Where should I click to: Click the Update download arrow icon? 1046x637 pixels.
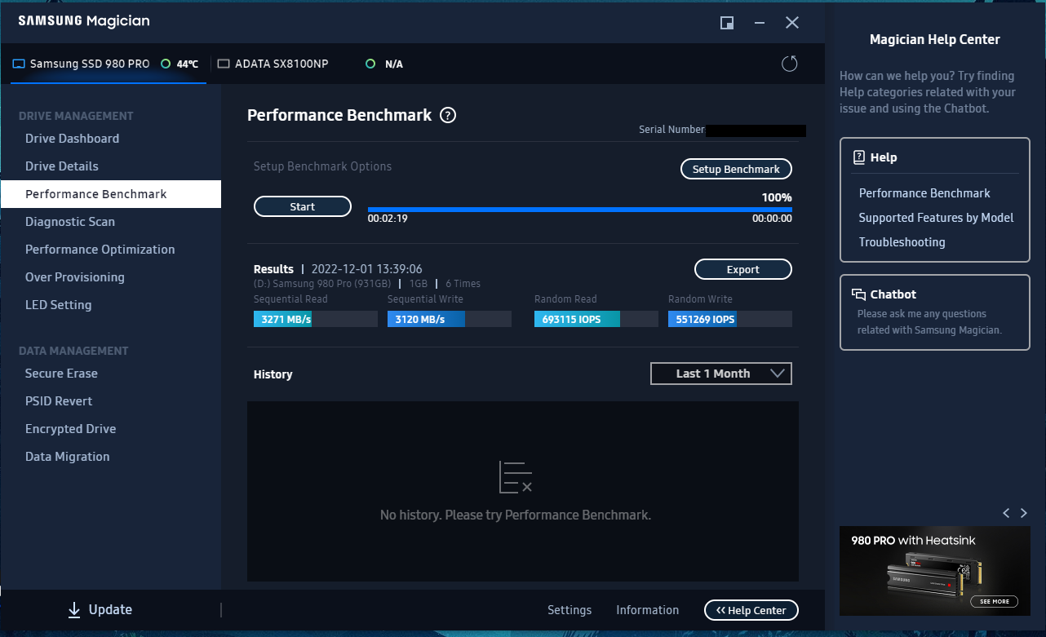[x=74, y=609]
